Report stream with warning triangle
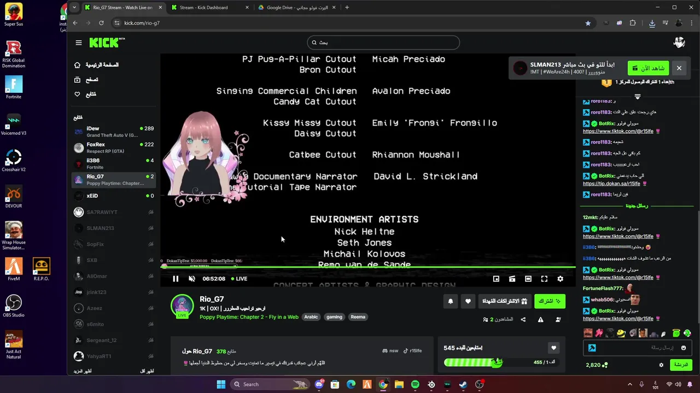The width and height of the screenshot is (700, 393). 540,319
